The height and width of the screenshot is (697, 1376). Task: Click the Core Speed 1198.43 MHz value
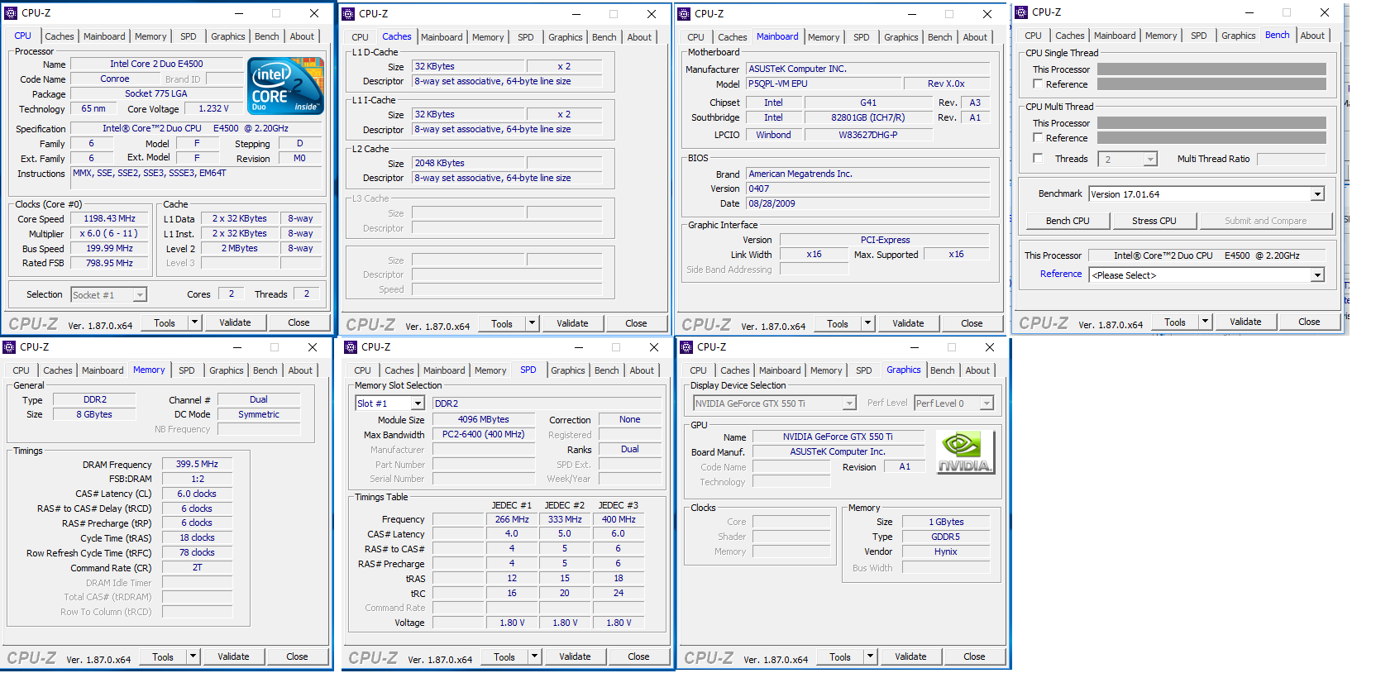(x=109, y=219)
